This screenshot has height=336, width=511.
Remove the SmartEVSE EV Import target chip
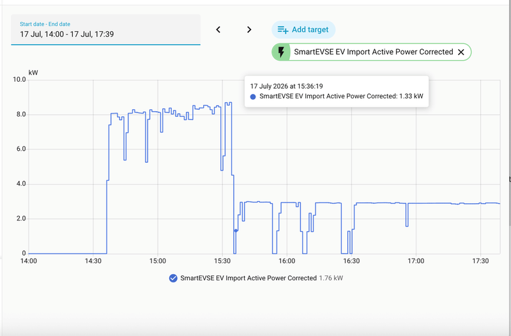(x=461, y=52)
